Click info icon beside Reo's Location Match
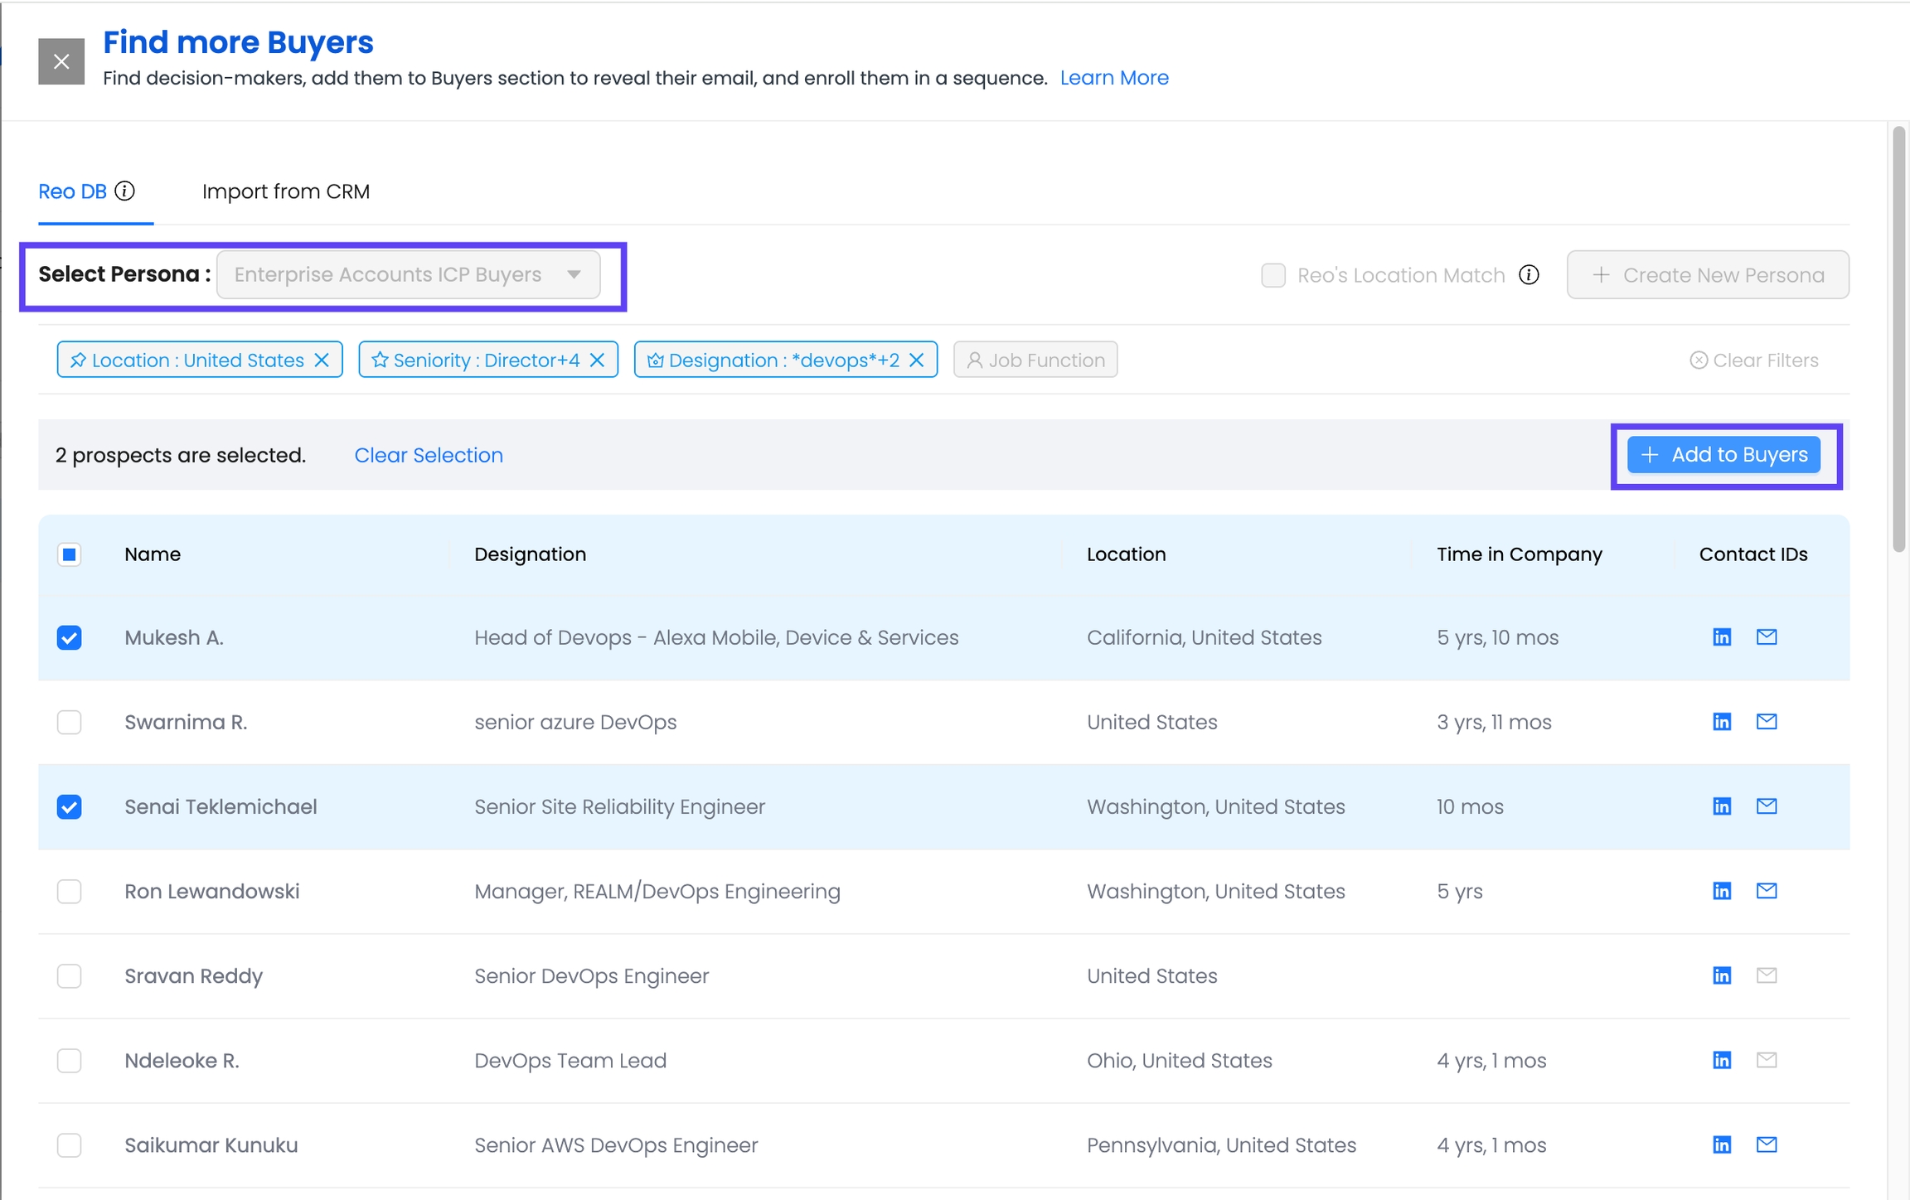This screenshot has width=1910, height=1200. [1529, 275]
